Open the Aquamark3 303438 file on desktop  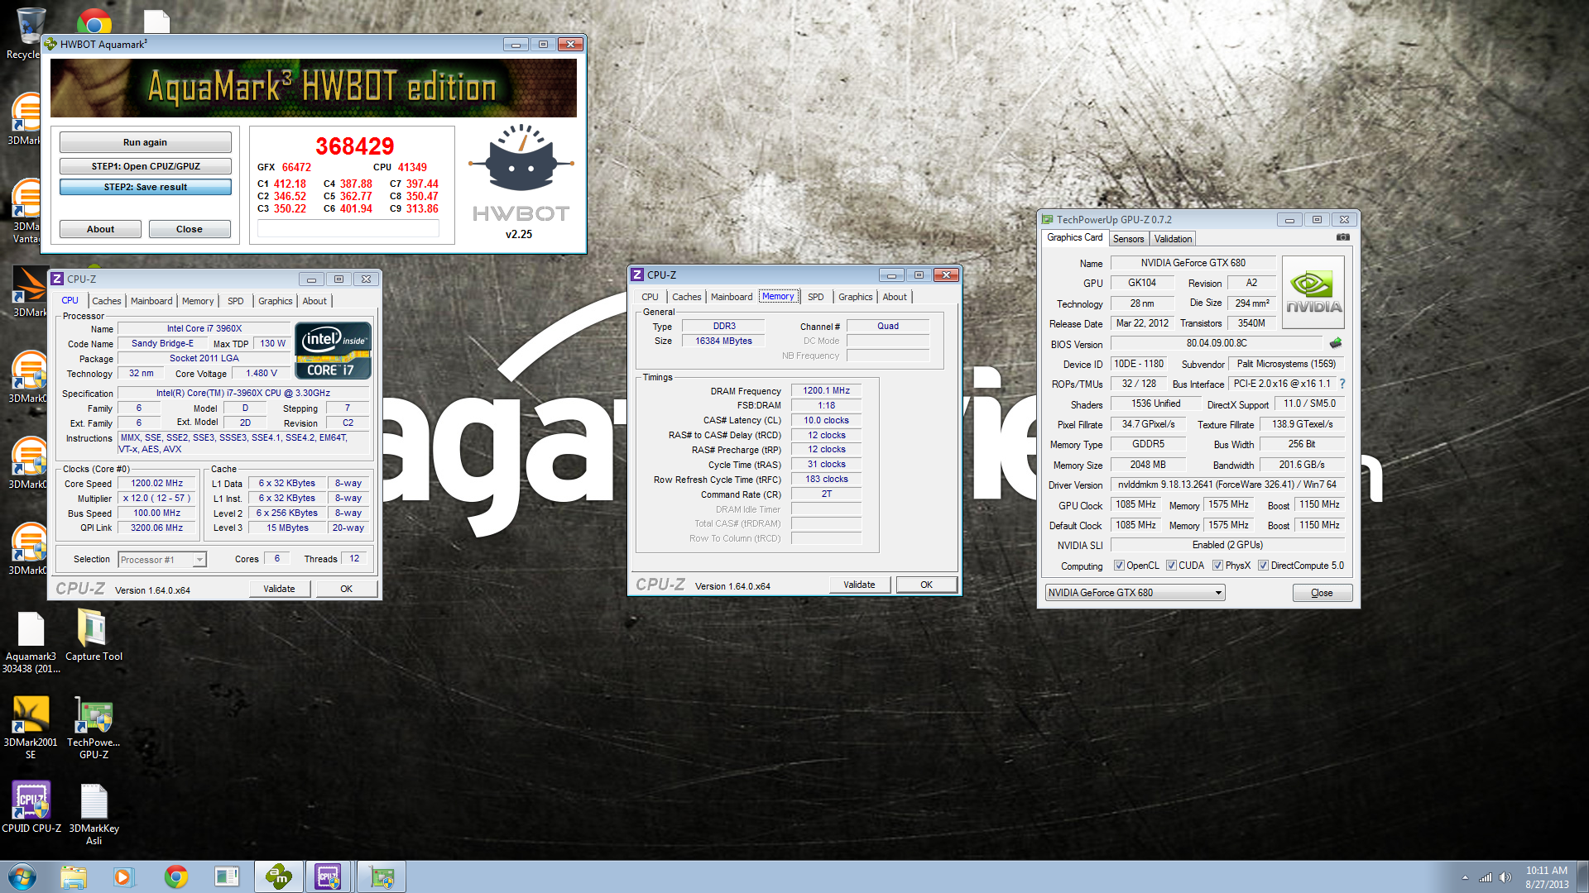[x=31, y=642]
